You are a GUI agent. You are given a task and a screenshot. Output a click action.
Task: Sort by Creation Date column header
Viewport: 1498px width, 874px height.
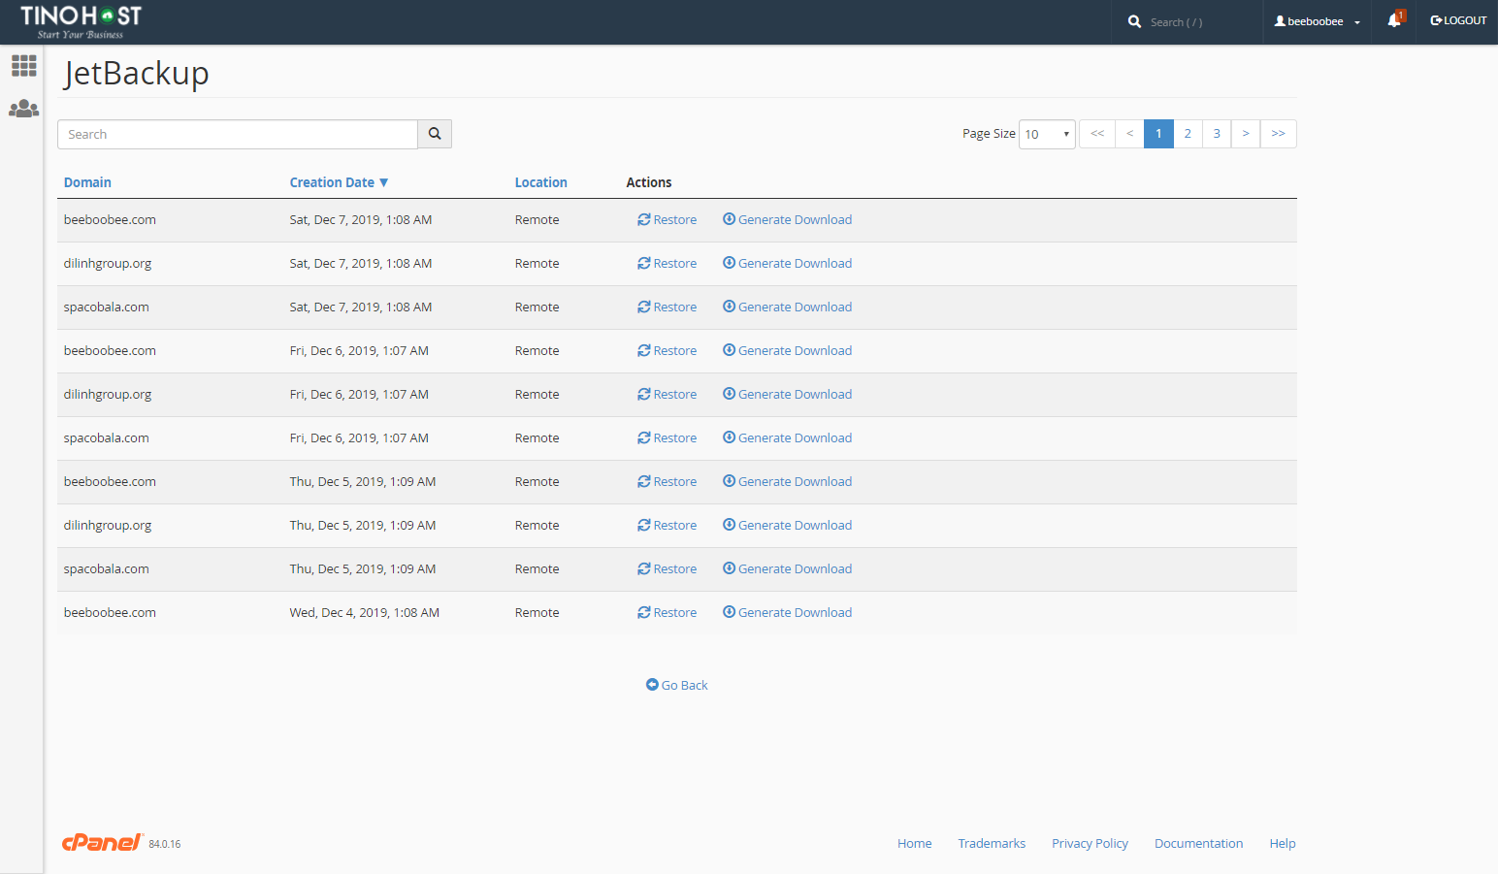point(339,182)
